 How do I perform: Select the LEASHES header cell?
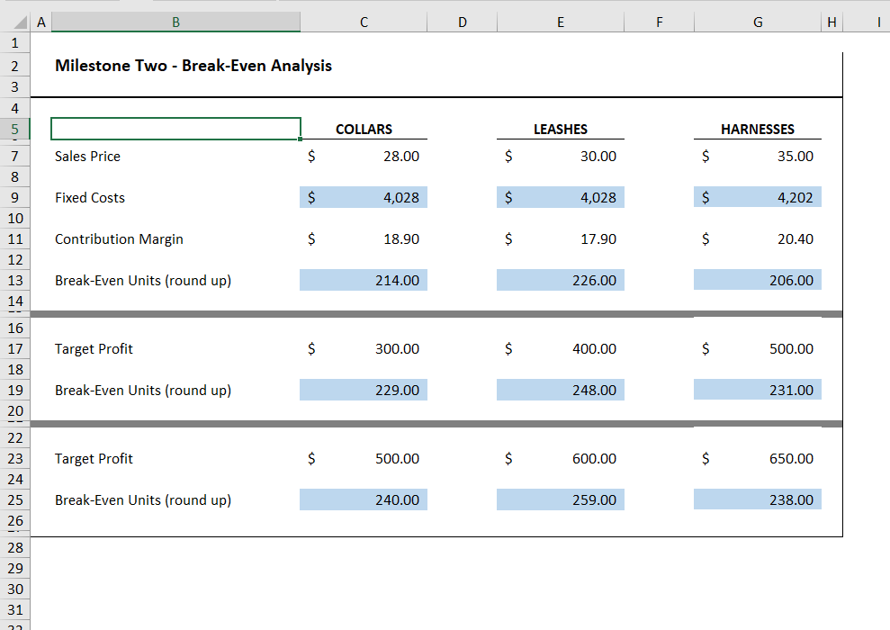(x=560, y=129)
